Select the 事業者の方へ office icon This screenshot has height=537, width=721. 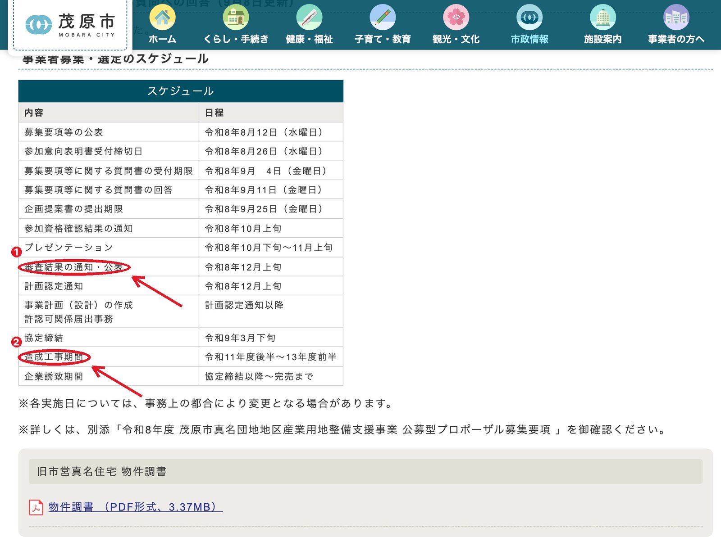tap(676, 17)
